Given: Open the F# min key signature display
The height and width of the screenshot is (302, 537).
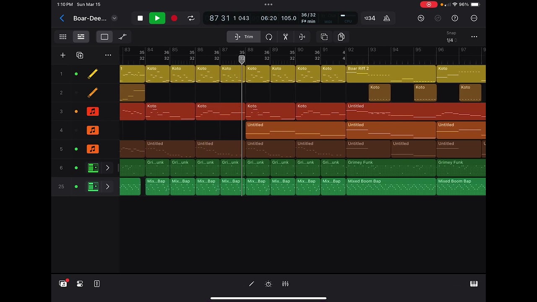Looking at the screenshot, I should pos(308,21).
